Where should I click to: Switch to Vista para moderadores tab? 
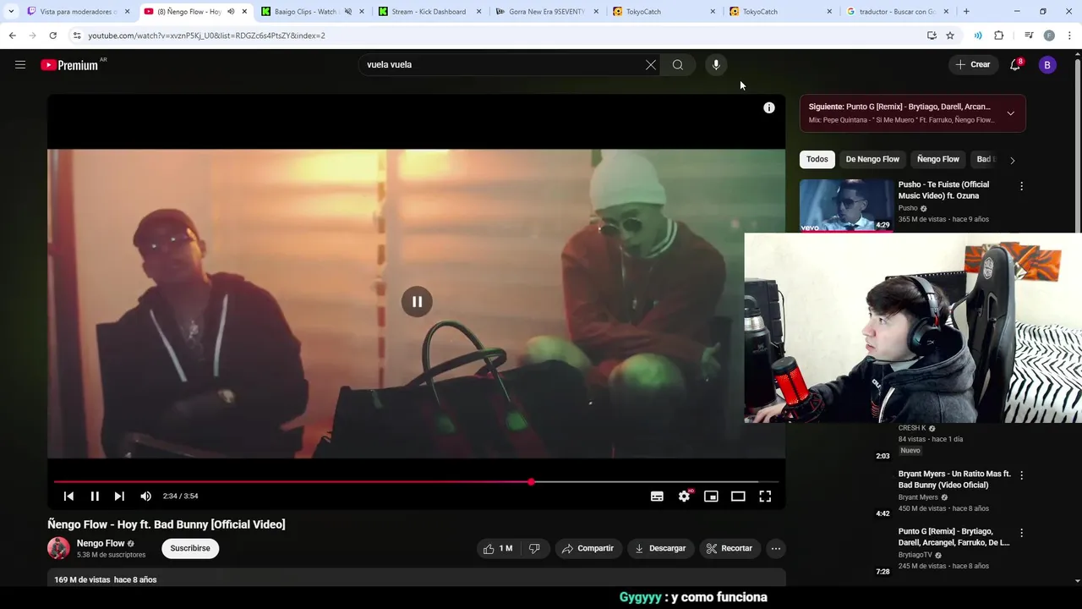click(x=78, y=12)
